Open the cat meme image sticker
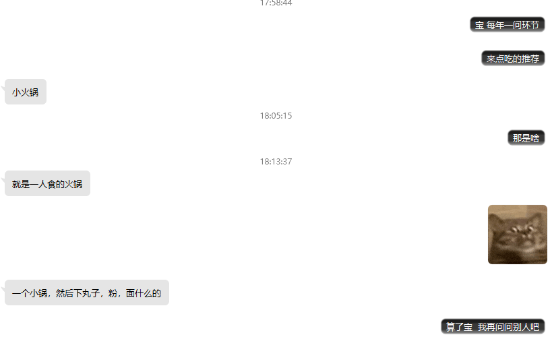The width and height of the screenshot is (552, 337). (x=517, y=234)
